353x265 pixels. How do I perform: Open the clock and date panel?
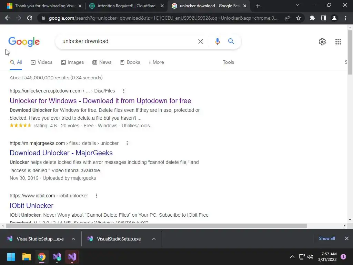[327, 257]
